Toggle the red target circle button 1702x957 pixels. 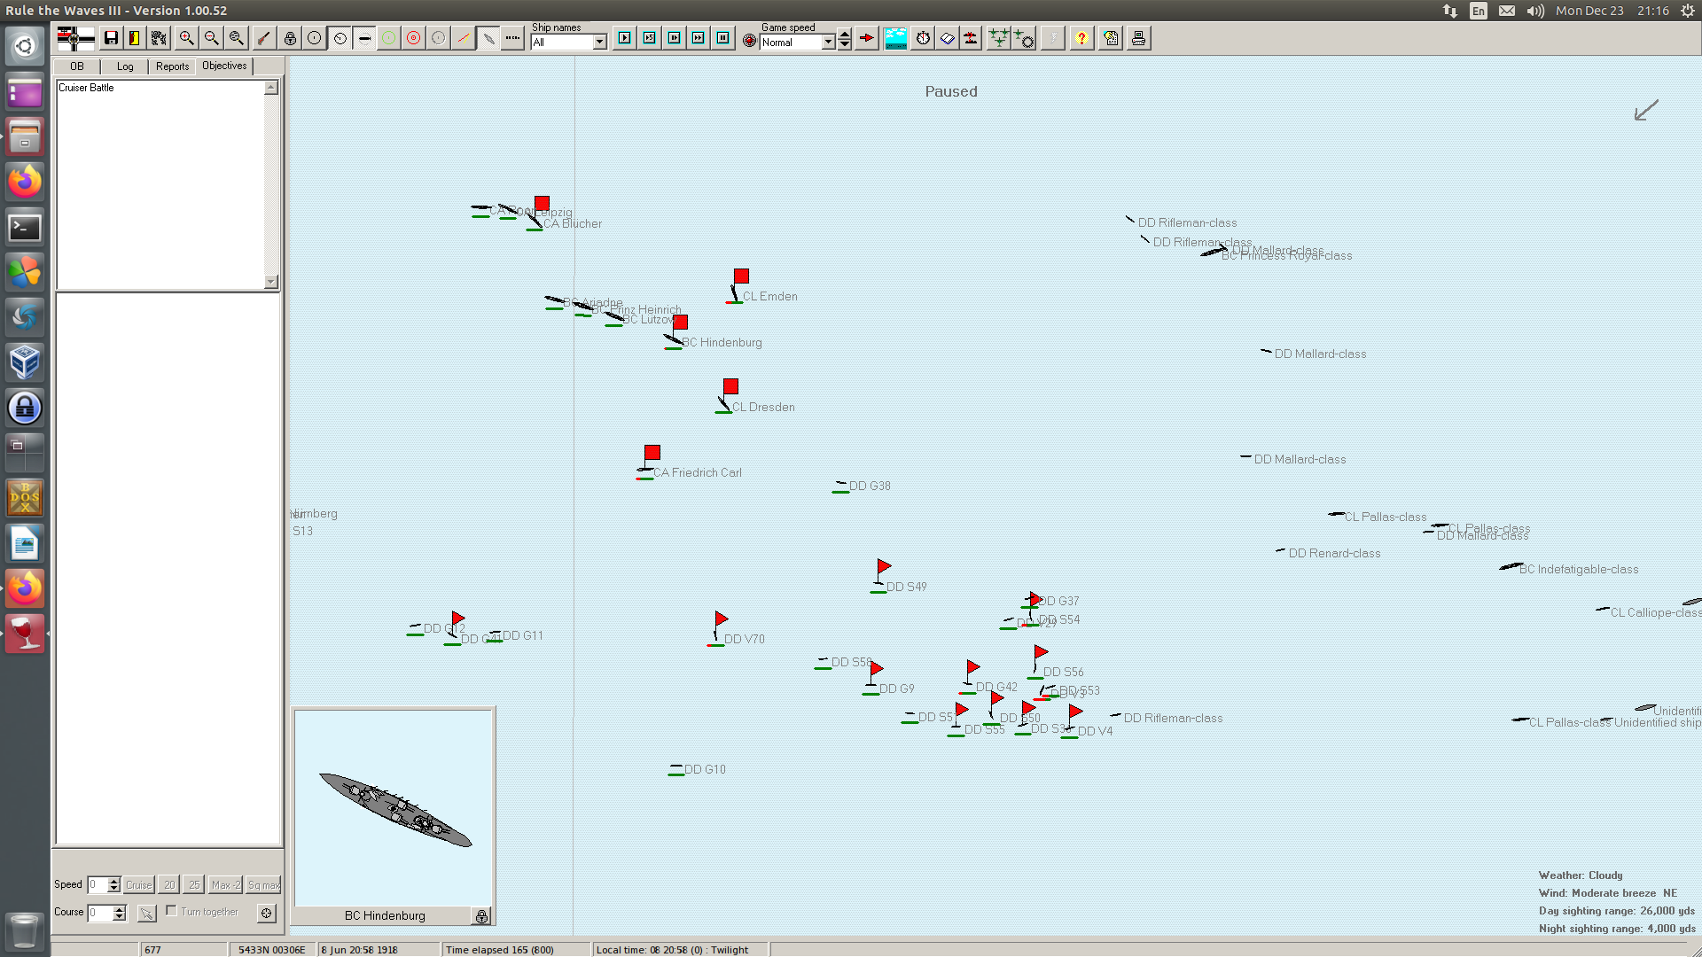coord(413,38)
